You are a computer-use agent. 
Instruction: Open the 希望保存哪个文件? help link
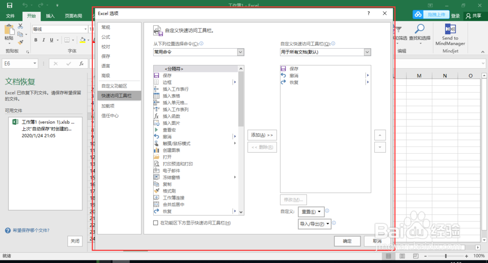coord(31,230)
